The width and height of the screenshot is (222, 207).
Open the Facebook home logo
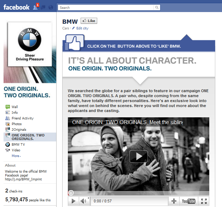click(x=16, y=7)
